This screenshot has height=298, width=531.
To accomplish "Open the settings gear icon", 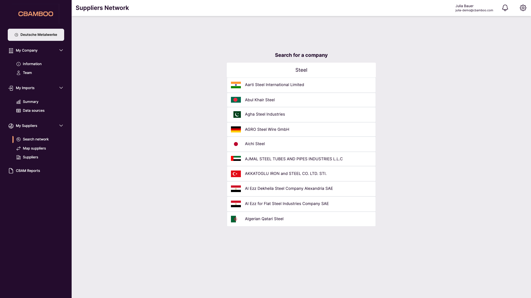I will pos(523,8).
